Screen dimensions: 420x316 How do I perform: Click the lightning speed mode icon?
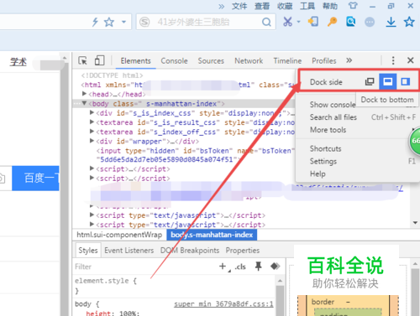95,22
